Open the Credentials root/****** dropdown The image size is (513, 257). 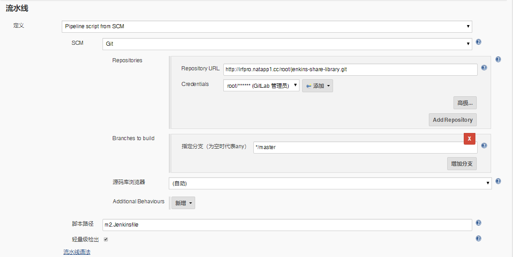click(x=261, y=86)
